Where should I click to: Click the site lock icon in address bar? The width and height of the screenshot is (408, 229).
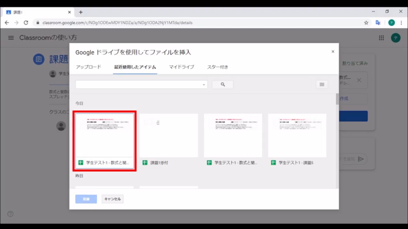pyautogui.click(x=38, y=23)
